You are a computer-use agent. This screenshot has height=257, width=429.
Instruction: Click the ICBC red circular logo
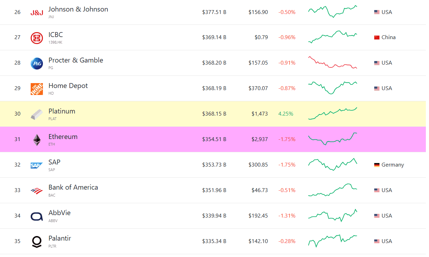point(37,38)
